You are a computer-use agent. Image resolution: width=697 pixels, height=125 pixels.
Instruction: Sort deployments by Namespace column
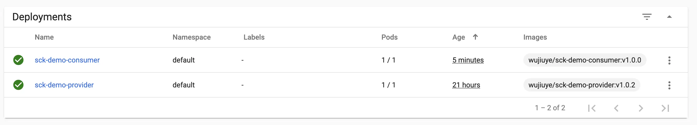pos(191,37)
